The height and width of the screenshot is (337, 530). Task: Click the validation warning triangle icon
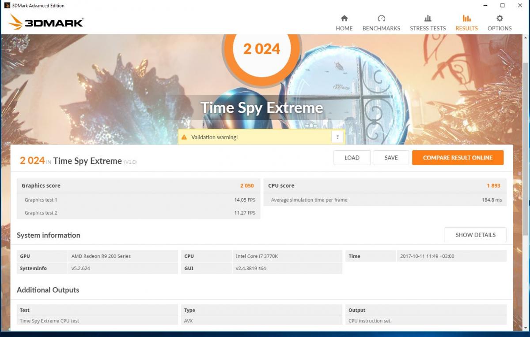[184, 137]
